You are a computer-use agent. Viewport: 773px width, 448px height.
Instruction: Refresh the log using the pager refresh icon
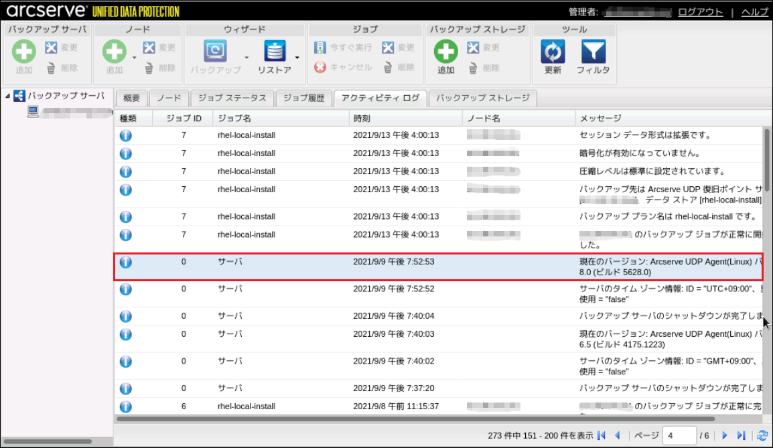(762, 435)
